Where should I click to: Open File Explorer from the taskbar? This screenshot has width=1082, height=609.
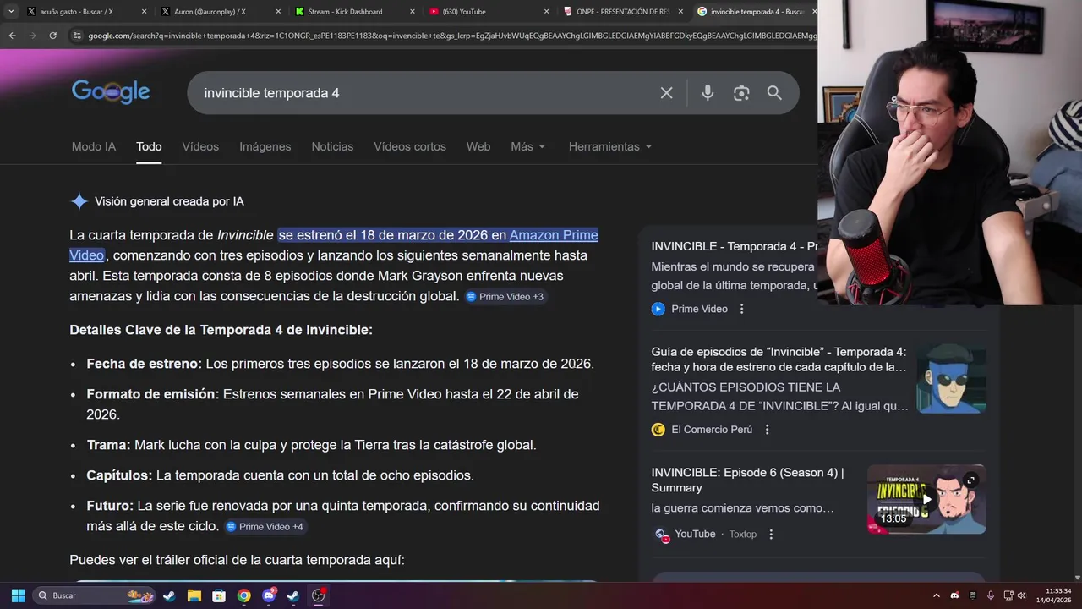pyautogui.click(x=194, y=595)
